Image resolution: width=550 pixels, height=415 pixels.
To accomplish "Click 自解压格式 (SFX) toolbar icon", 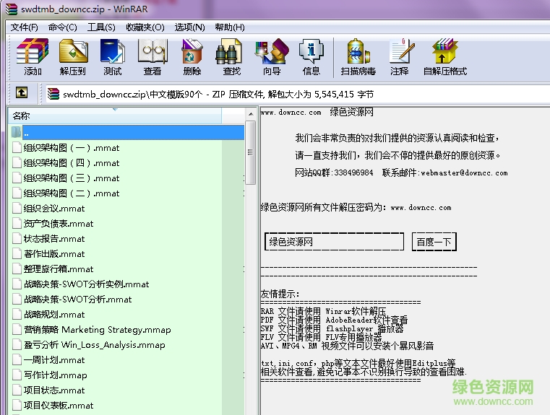I will coord(444,56).
